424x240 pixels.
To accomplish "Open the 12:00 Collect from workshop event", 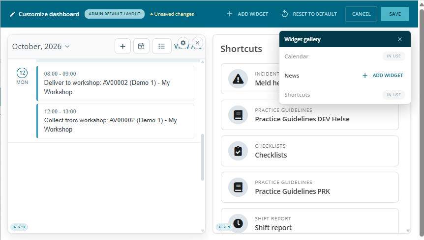I will [116, 121].
